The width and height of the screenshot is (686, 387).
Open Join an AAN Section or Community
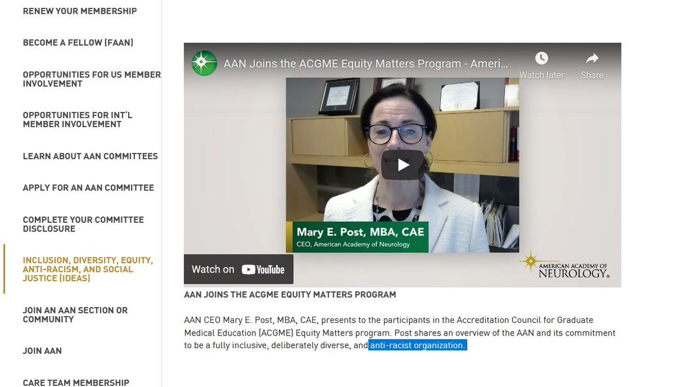[75, 314]
